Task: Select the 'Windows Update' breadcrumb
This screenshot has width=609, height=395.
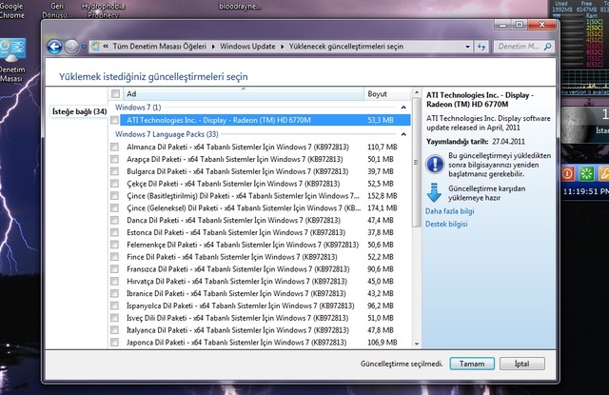Action: tap(247, 47)
